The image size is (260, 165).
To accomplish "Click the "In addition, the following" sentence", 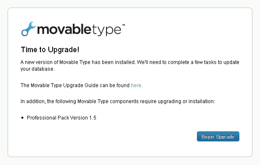I will click(48, 101).
